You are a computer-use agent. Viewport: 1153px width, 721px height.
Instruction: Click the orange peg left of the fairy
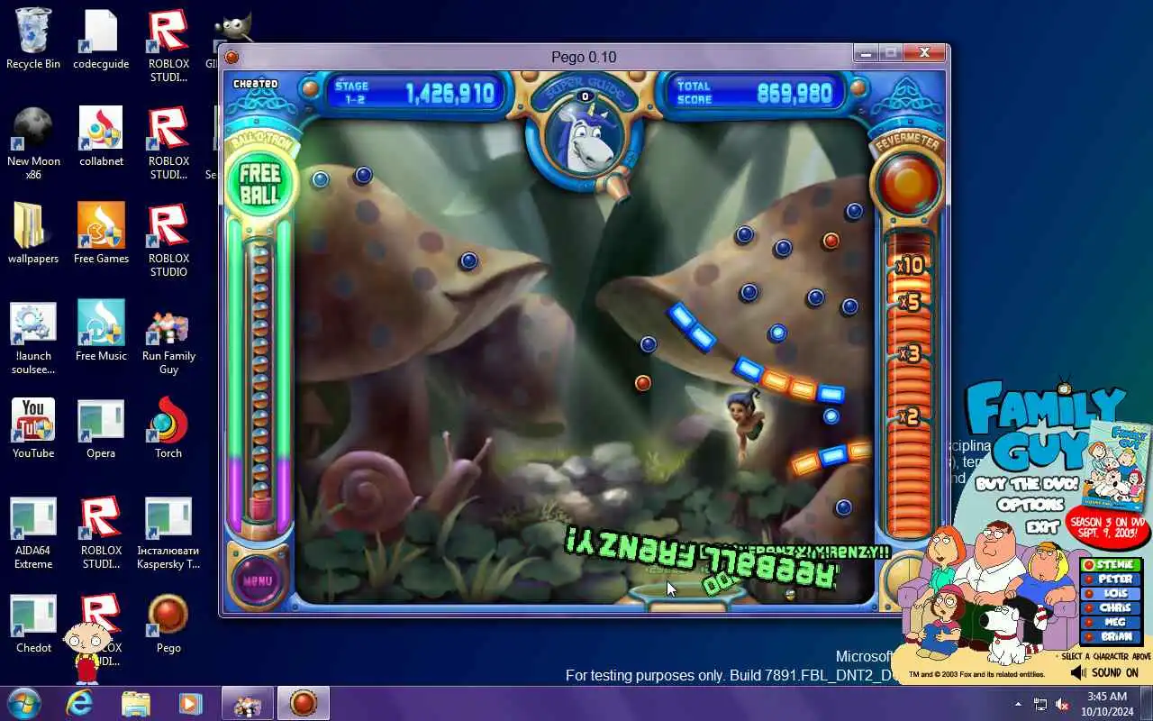tap(642, 383)
